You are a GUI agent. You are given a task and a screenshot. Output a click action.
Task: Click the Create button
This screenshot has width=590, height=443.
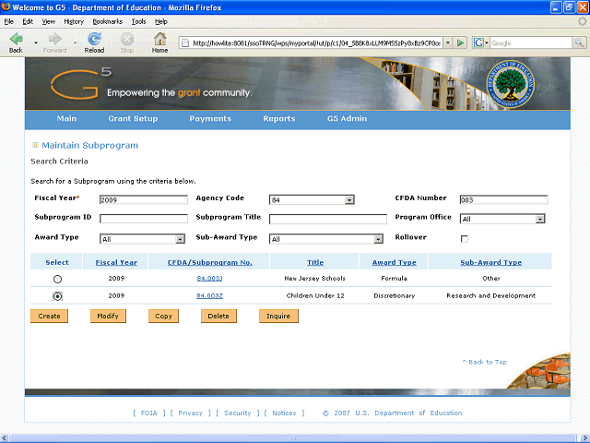[49, 316]
